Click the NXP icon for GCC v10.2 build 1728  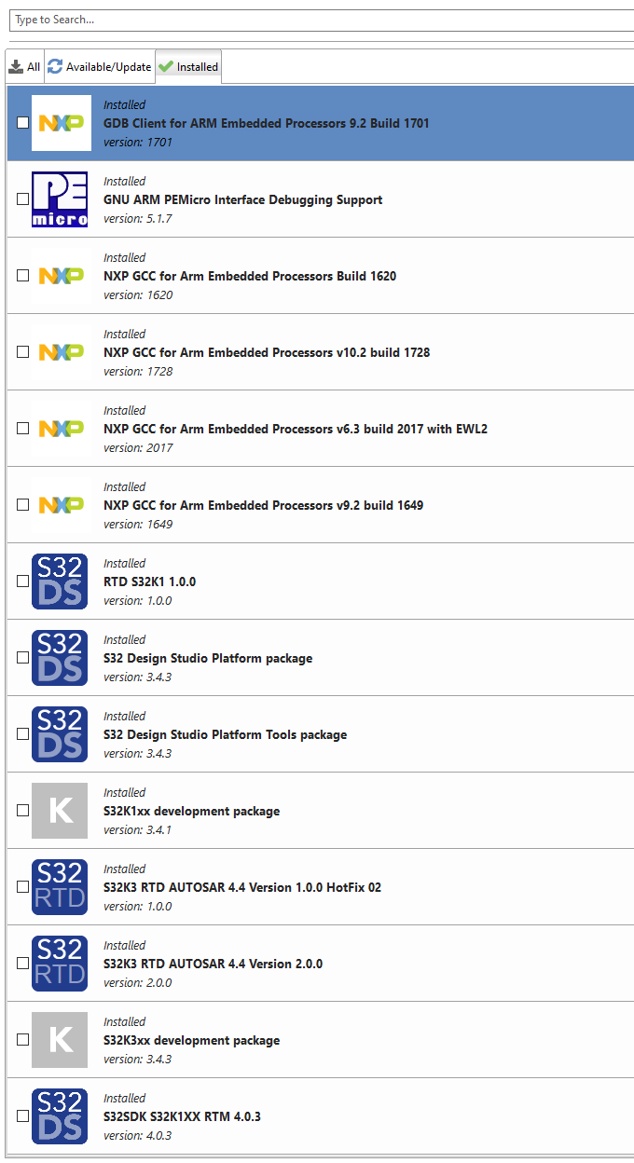point(61,351)
